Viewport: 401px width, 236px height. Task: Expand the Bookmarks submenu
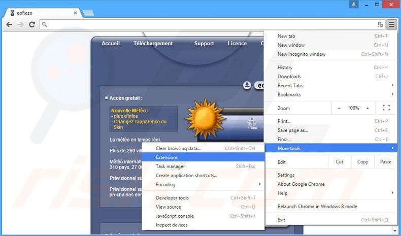(x=331, y=94)
